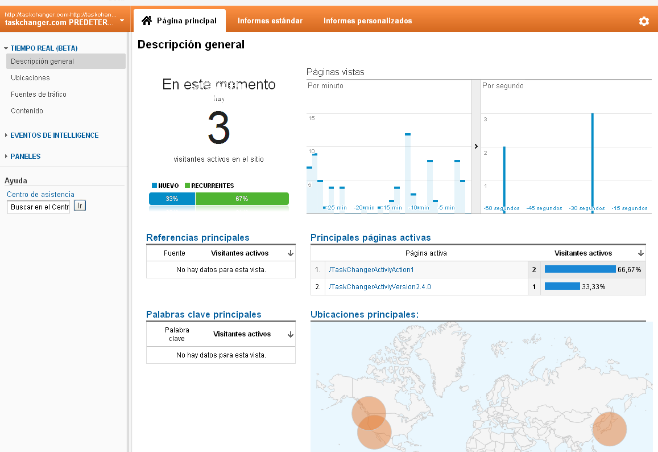Switch to Informes personalizados tab

coord(367,21)
